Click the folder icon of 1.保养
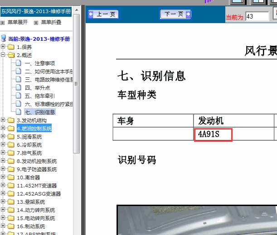This screenshot has width=277, height=235. [11, 47]
